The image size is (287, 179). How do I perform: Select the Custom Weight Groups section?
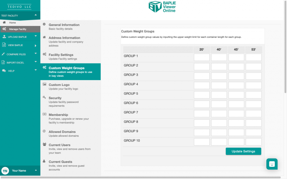click(x=70, y=72)
